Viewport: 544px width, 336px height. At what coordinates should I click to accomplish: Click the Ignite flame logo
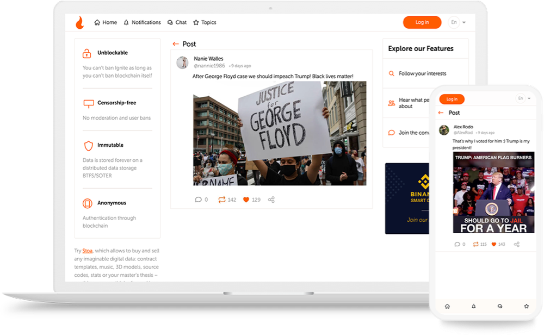[80, 22]
